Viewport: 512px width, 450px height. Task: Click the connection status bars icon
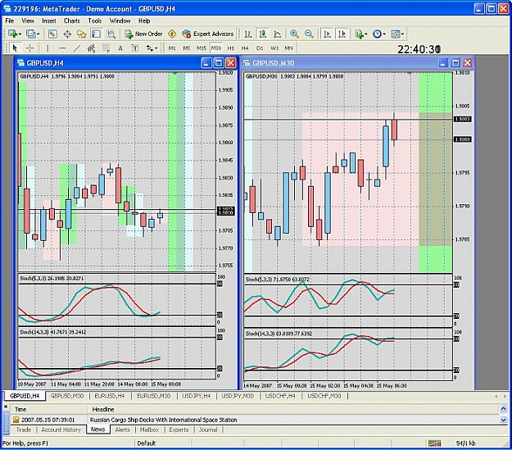[435, 443]
